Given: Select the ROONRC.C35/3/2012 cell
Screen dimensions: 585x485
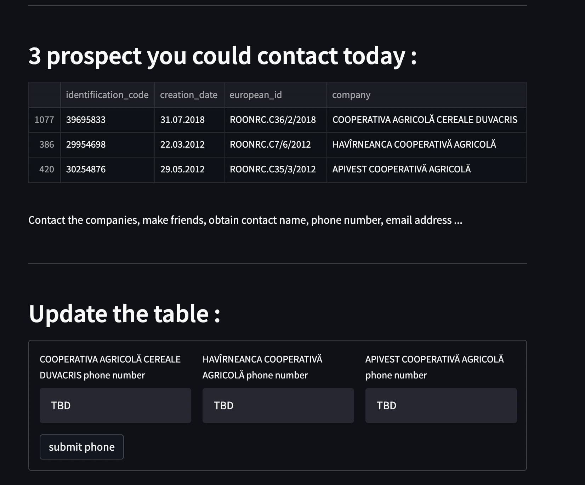Looking at the screenshot, I should click(x=273, y=169).
